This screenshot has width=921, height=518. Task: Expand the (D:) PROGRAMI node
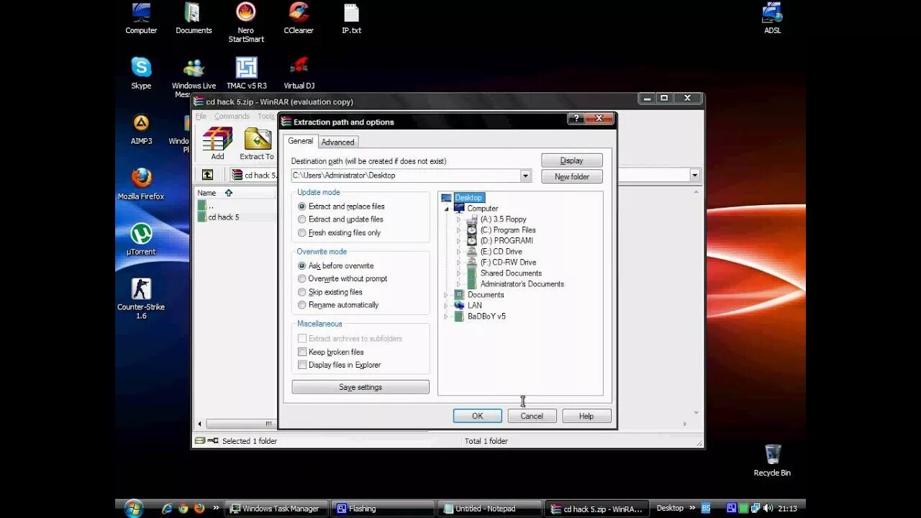[x=459, y=241]
